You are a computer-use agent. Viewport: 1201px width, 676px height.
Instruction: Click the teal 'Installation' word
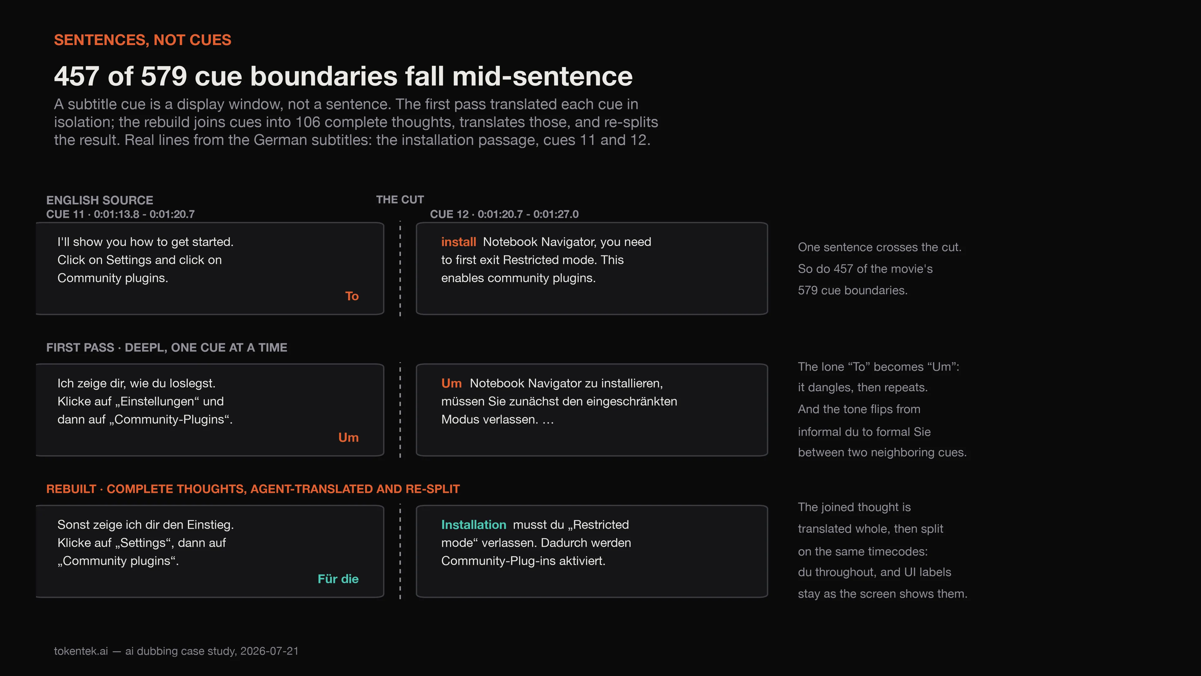click(x=473, y=525)
